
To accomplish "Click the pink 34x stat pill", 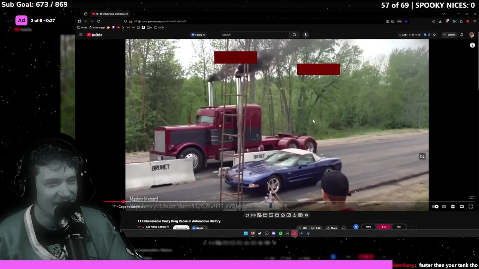I will click(x=384, y=227).
